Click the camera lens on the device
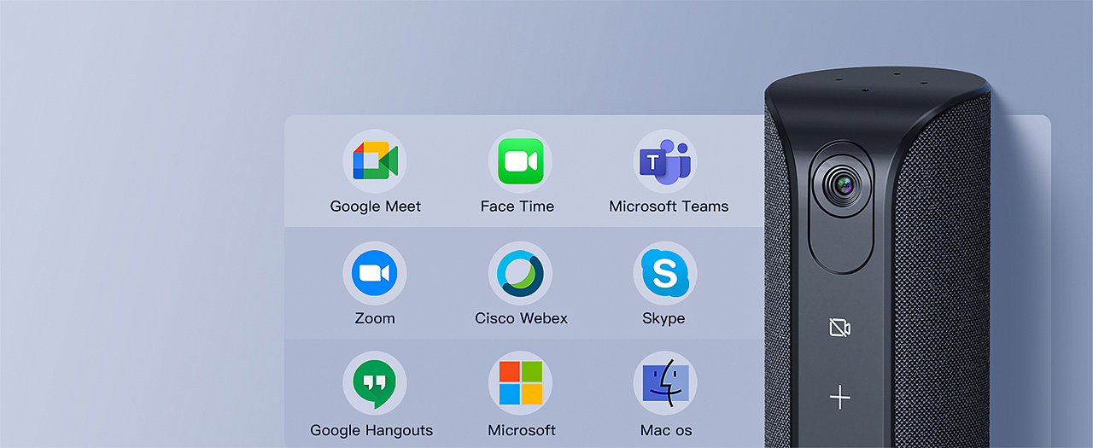Screen dimensions: 1093x448 [845, 183]
